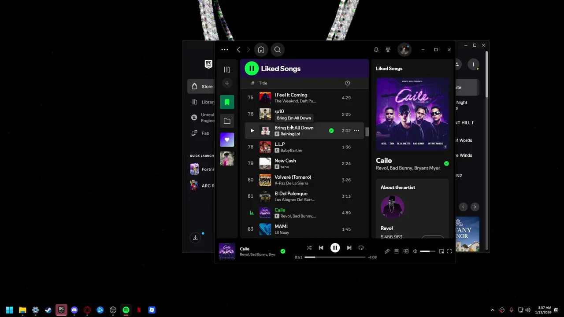Open Friend Activity icon
Screen dimensions: 564x317
(388, 50)
